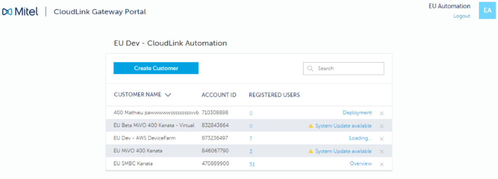This screenshot has width=498, height=179.
Task: Log out via the Logout link
Action: pyautogui.click(x=461, y=16)
